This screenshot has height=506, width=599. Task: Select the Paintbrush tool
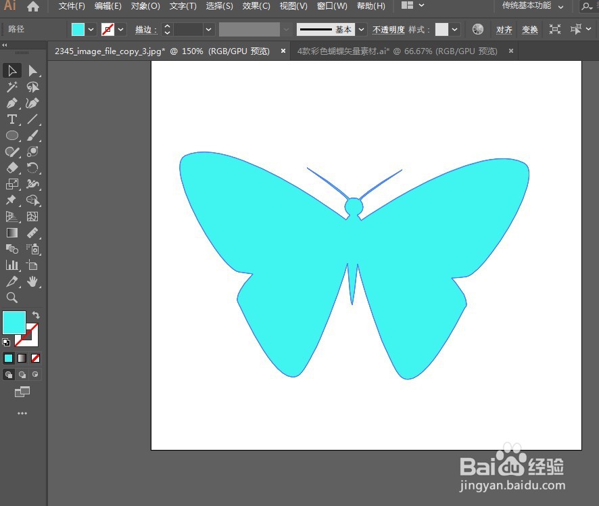click(x=32, y=136)
